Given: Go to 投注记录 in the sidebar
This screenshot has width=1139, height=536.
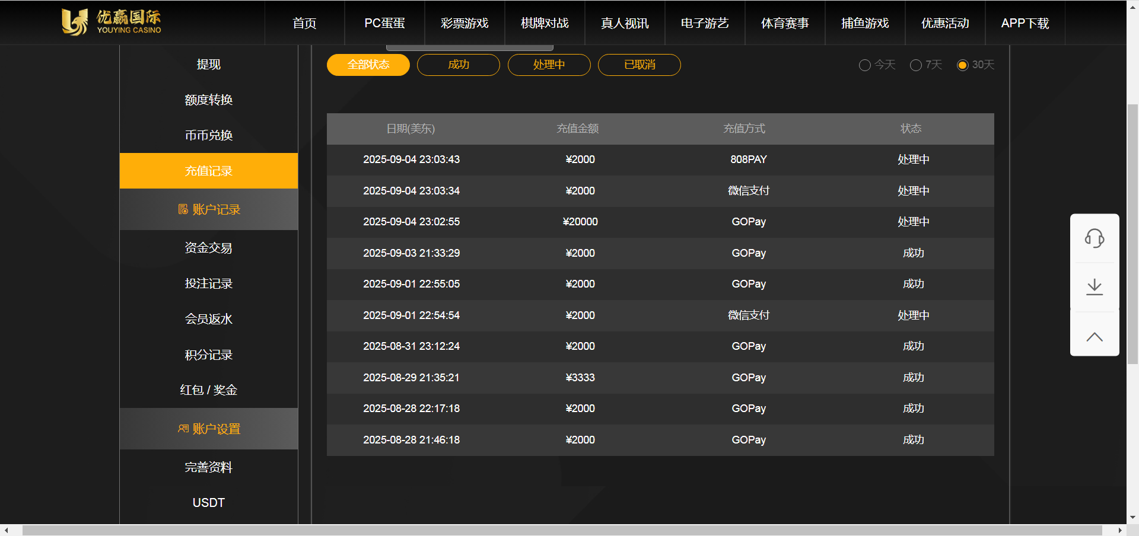Looking at the screenshot, I should pyautogui.click(x=209, y=283).
